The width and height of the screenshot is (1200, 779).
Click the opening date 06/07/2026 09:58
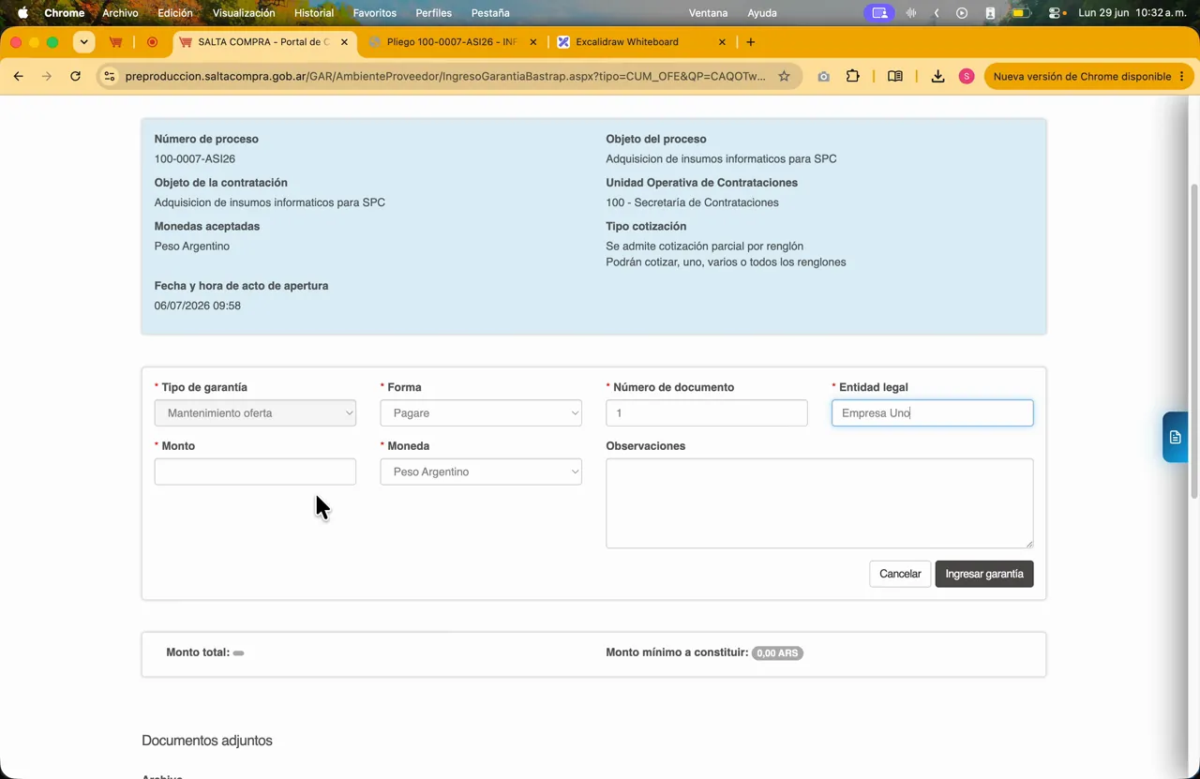pyautogui.click(x=198, y=306)
